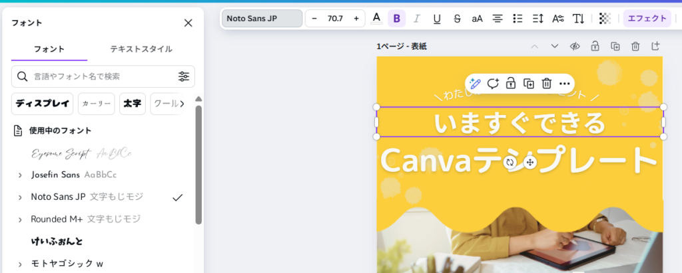Select the カーリー font category chip
The height and width of the screenshot is (273, 682).
(96, 104)
